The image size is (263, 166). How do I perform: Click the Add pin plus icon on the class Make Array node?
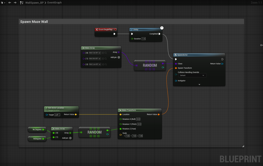point(119,57)
